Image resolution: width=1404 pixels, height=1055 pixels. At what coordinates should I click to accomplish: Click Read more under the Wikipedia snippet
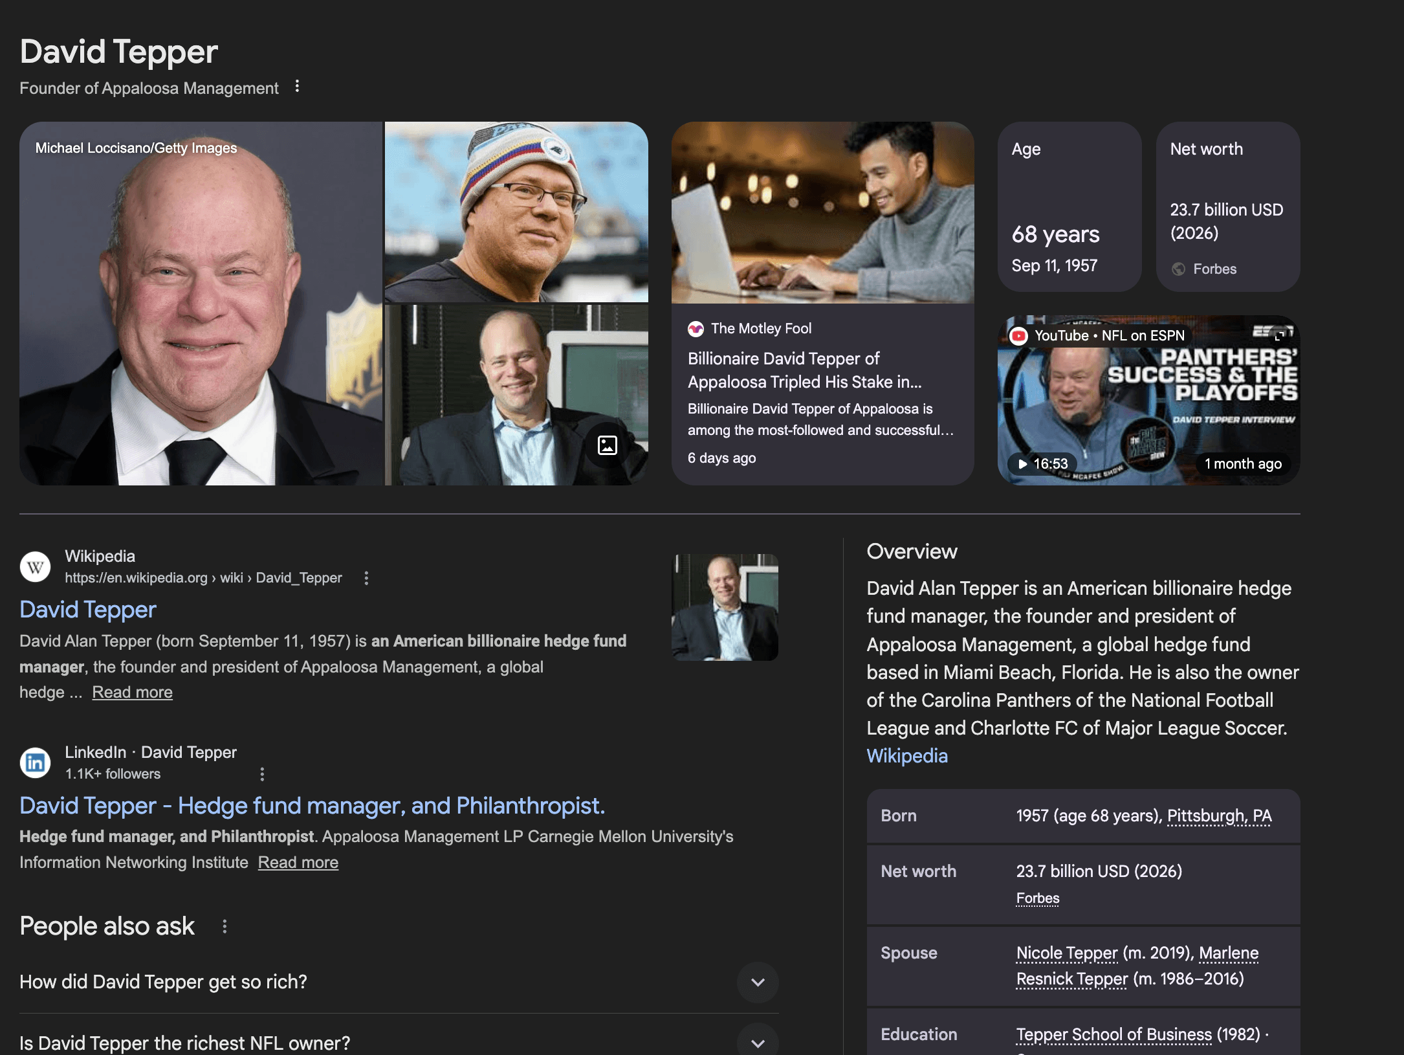[132, 693]
